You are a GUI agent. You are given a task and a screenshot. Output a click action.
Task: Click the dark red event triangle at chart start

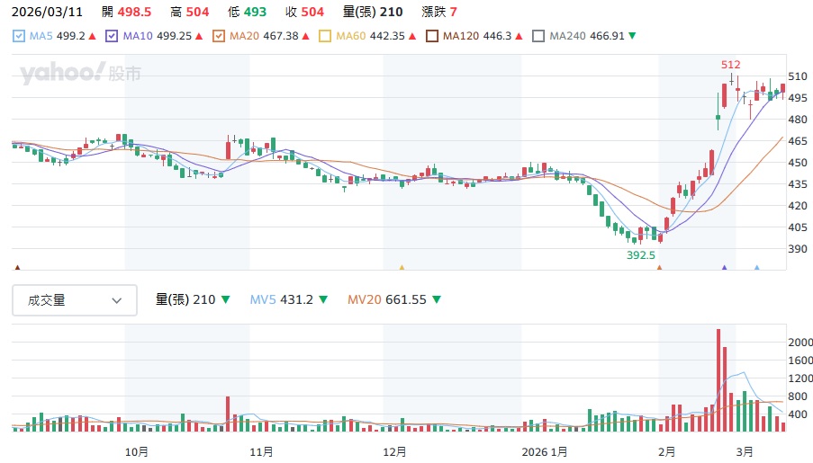tap(17, 267)
